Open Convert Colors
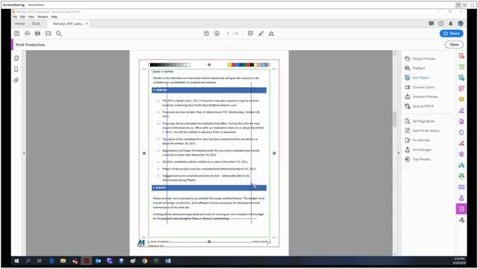478x269 pixels. pos(420,87)
